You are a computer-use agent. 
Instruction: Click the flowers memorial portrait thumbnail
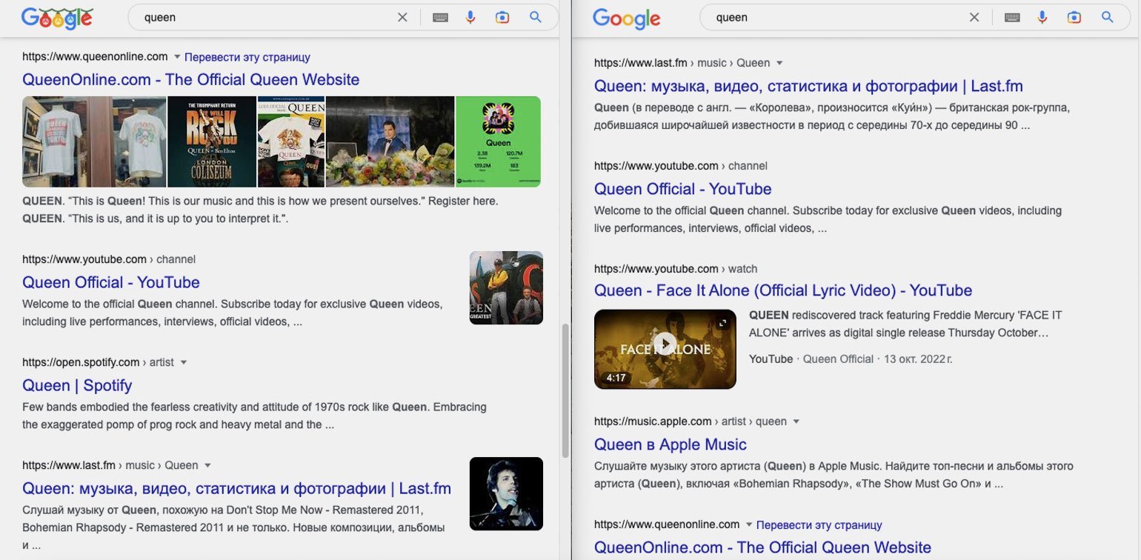pyautogui.click(x=390, y=141)
